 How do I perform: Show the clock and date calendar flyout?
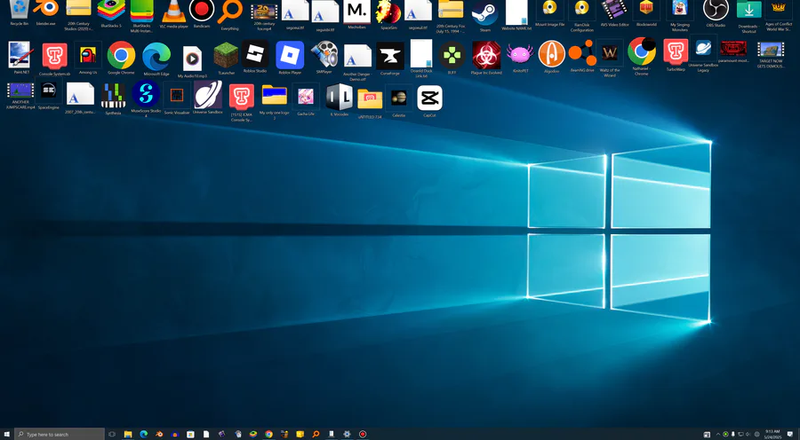coord(772,435)
